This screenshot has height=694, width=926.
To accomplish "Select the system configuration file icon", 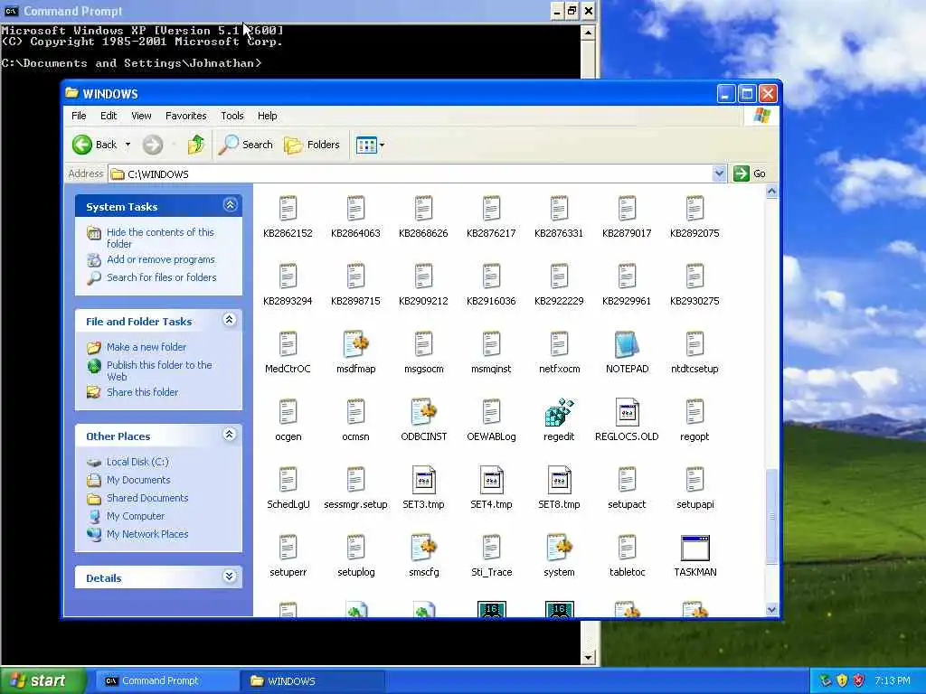I will 559,549.
